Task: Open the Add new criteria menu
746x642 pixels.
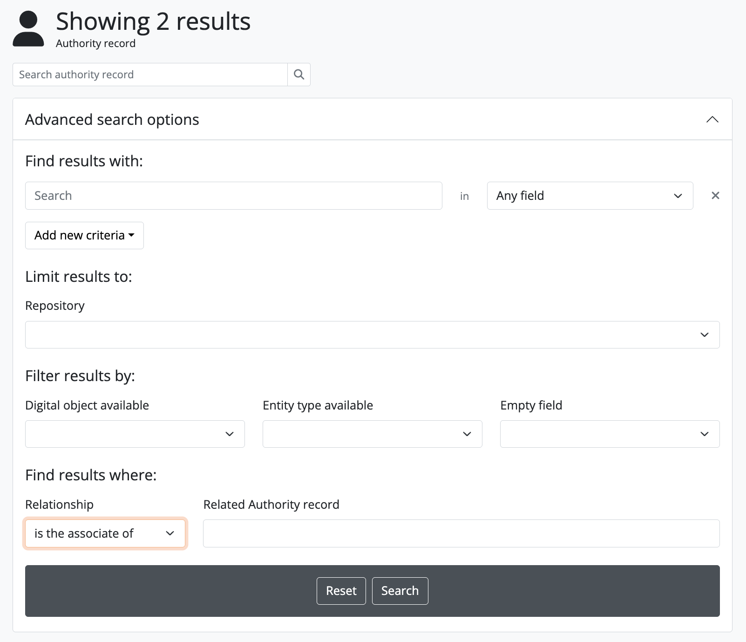Action: click(x=84, y=235)
